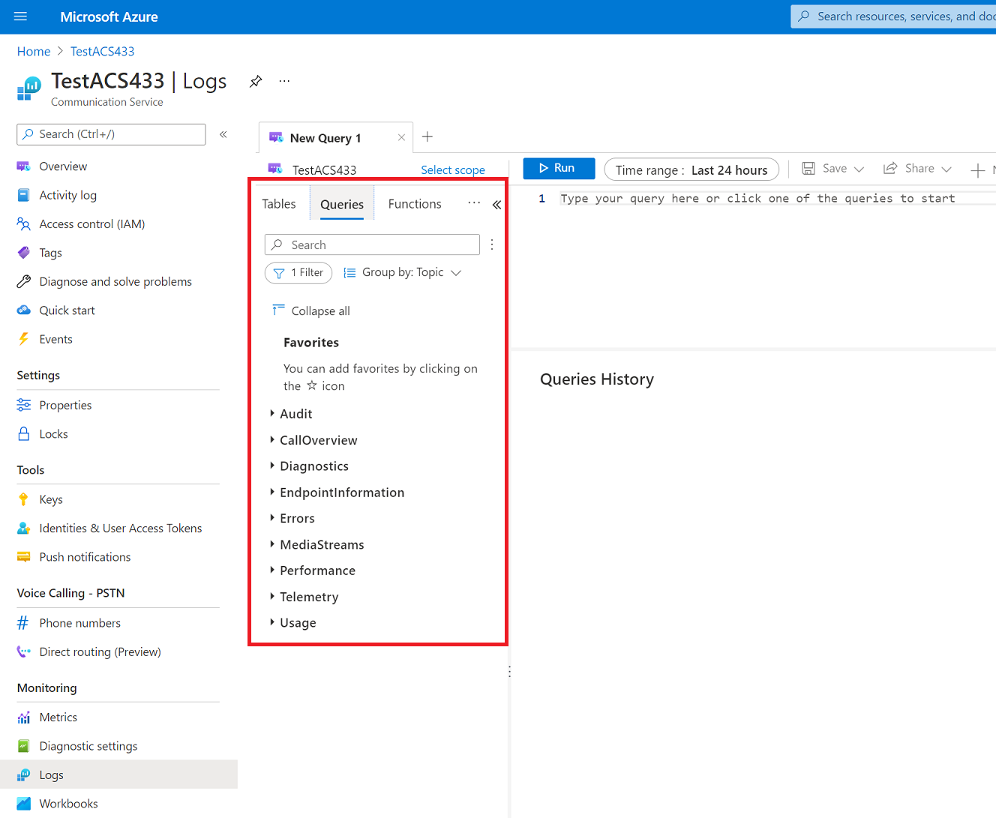Screen dimensions: 996x818
Task: Collapse the query explorer pane with double-chevron
Action: tap(496, 203)
